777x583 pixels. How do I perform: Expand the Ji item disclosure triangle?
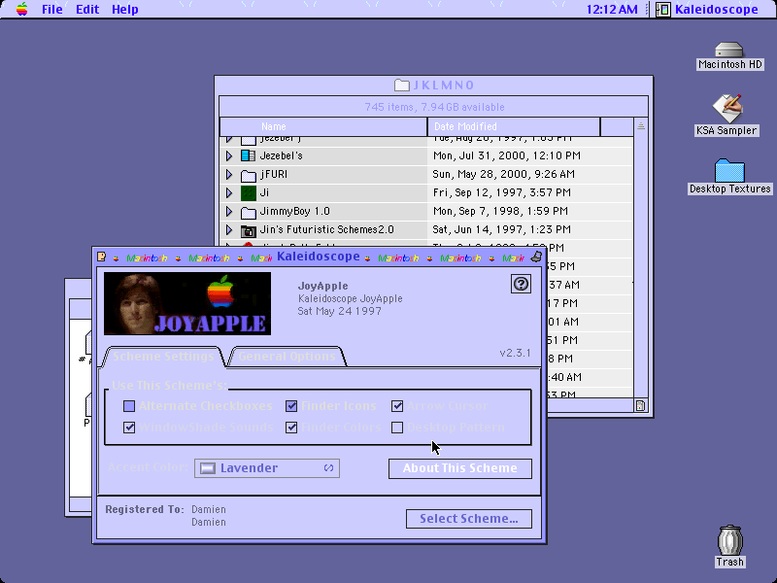pos(229,192)
